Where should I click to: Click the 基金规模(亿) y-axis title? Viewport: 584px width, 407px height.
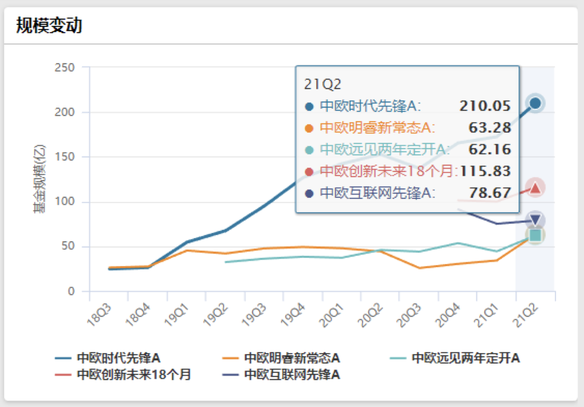pyautogui.click(x=39, y=179)
